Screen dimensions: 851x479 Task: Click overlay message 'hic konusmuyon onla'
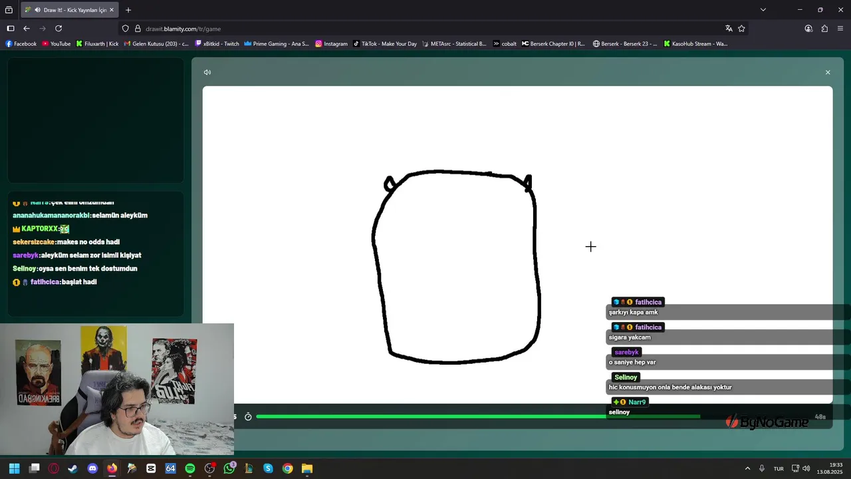pyautogui.click(x=670, y=387)
